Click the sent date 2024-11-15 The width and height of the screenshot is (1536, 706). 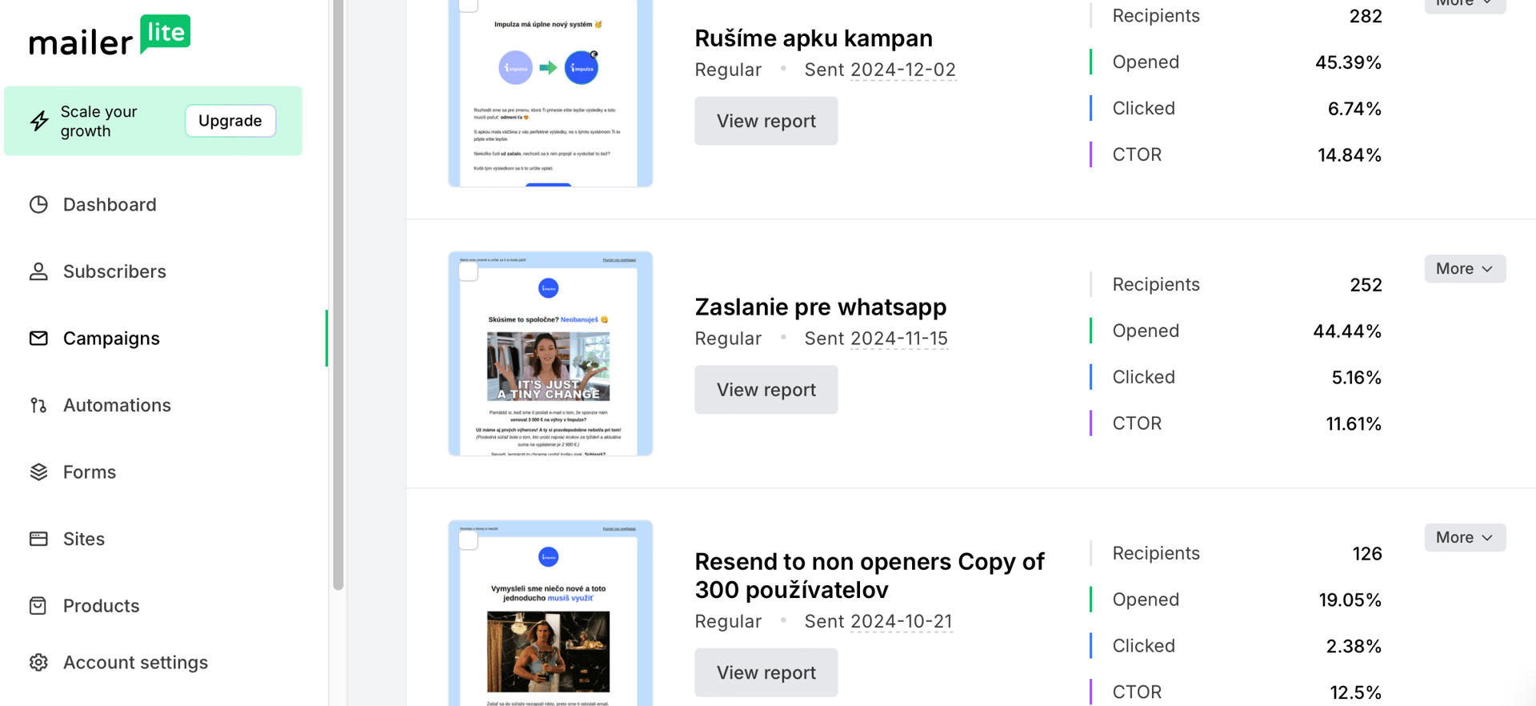(x=899, y=339)
